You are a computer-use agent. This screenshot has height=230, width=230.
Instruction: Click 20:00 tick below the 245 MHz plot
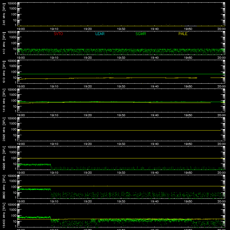click(221, 29)
